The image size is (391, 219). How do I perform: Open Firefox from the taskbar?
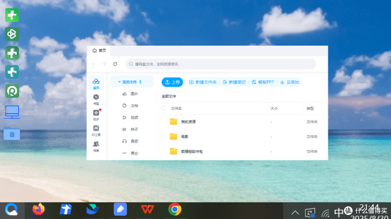point(39,209)
